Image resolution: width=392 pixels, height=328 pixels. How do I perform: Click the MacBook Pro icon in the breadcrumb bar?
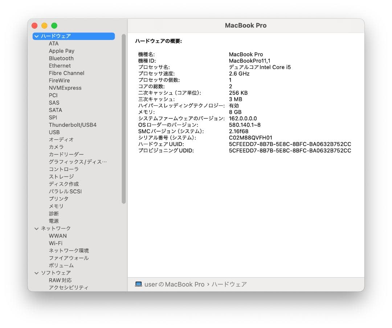point(139,284)
